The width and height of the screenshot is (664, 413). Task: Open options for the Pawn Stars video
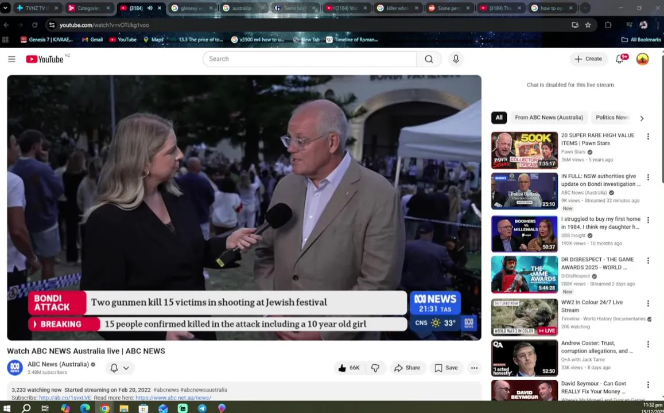click(x=647, y=137)
